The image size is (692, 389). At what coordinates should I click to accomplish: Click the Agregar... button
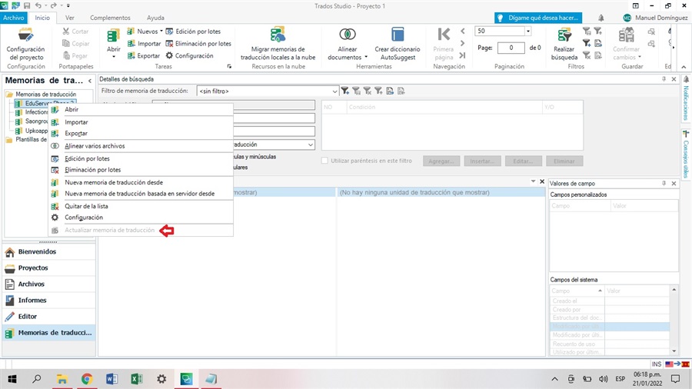[441, 161]
